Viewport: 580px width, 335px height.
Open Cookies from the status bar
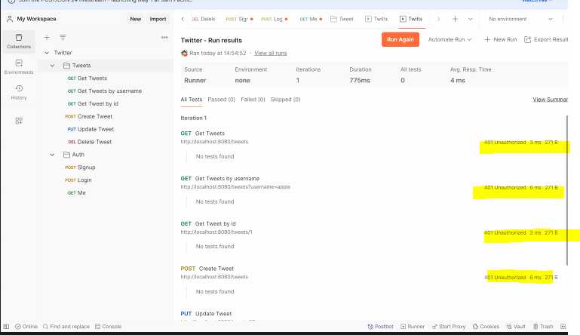pos(486,327)
